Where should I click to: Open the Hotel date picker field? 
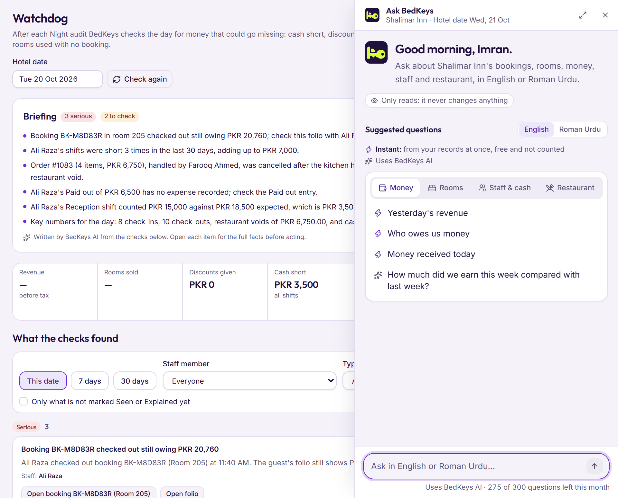pos(58,79)
